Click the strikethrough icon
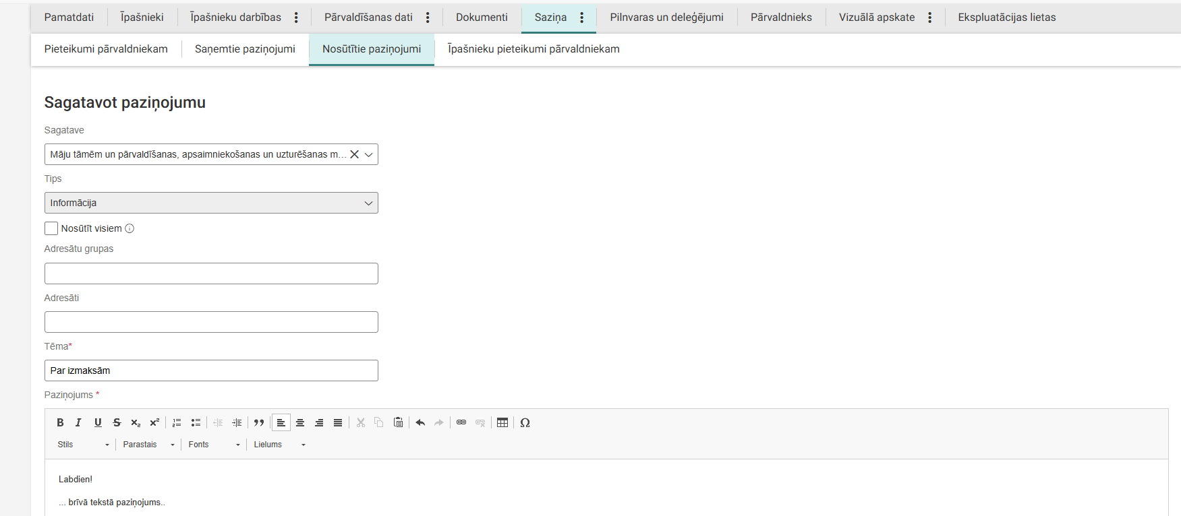1181x516 pixels. (117, 422)
